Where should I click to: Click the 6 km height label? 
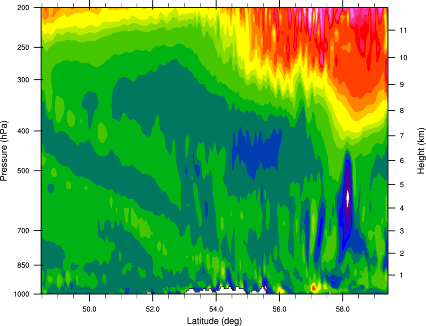[x=401, y=160]
